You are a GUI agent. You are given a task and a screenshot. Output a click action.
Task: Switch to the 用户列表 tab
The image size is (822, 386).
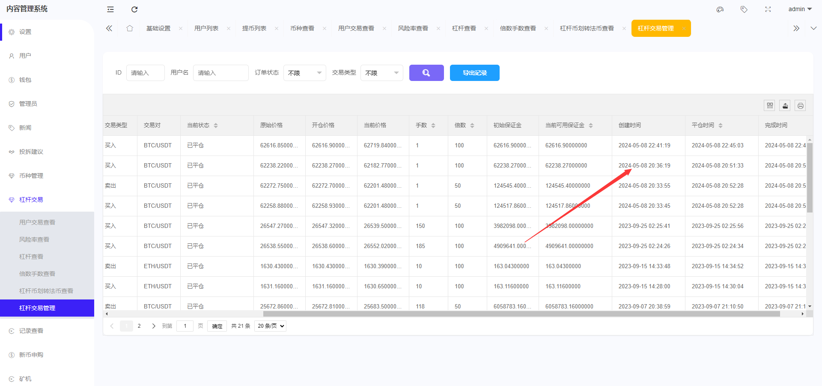click(206, 28)
